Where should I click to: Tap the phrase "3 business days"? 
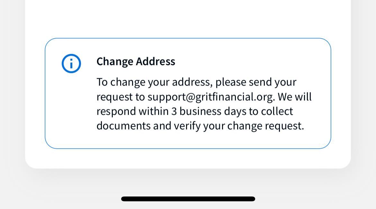(x=207, y=111)
